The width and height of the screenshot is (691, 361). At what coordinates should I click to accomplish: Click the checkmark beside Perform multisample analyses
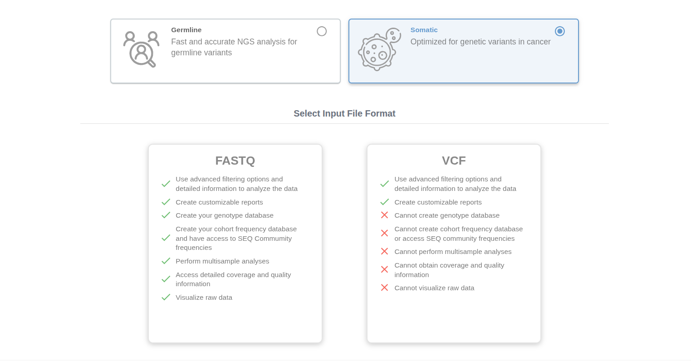(166, 261)
